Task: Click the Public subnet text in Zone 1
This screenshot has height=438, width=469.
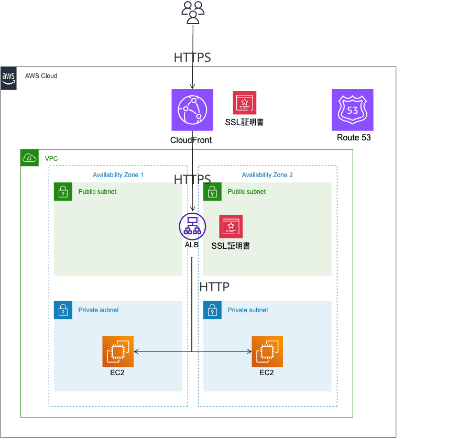Action: tap(97, 192)
